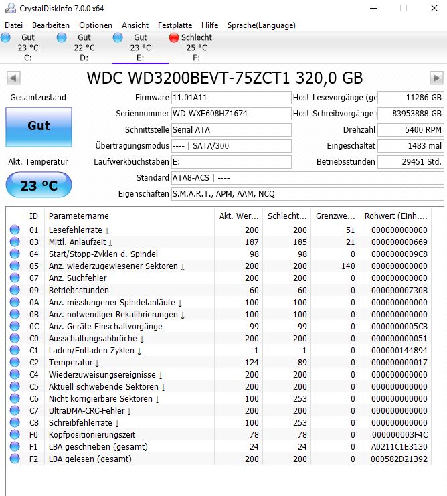Viewport: 447px width, 496px height.
Task: Go to next disk with right arrow
Action: [436, 78]
